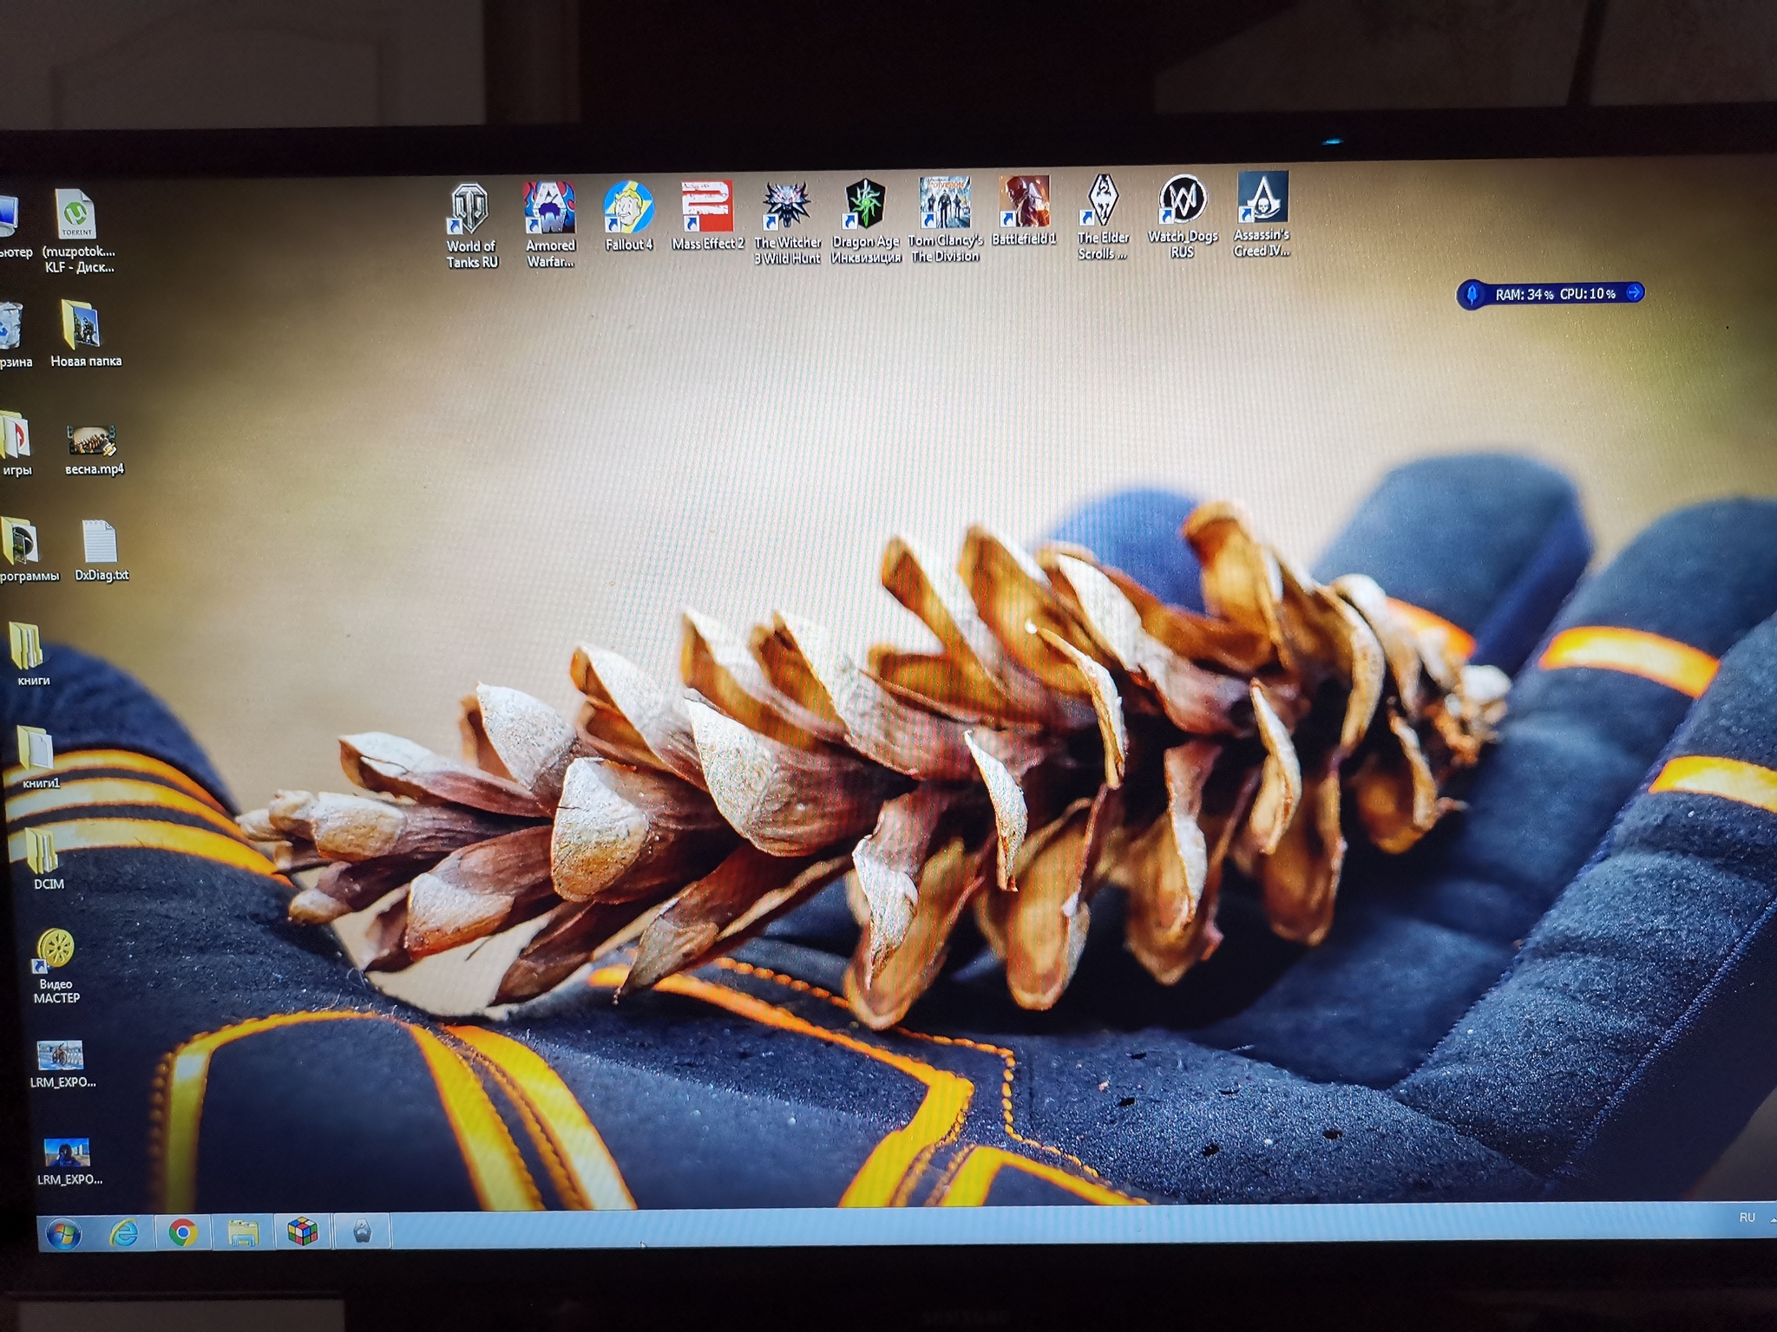Launch Google Chrome from taskbar

[182, 1232]
